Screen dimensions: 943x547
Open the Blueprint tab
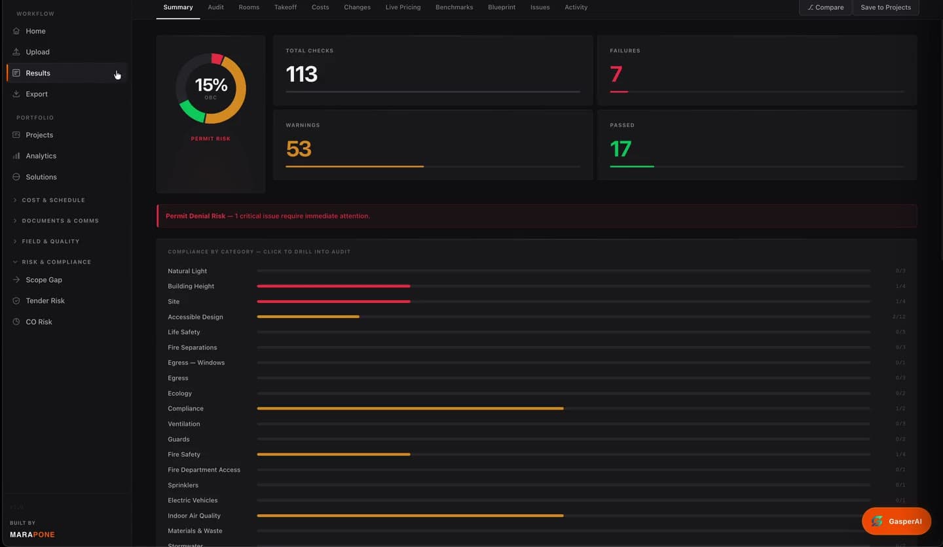coord(502,7)
